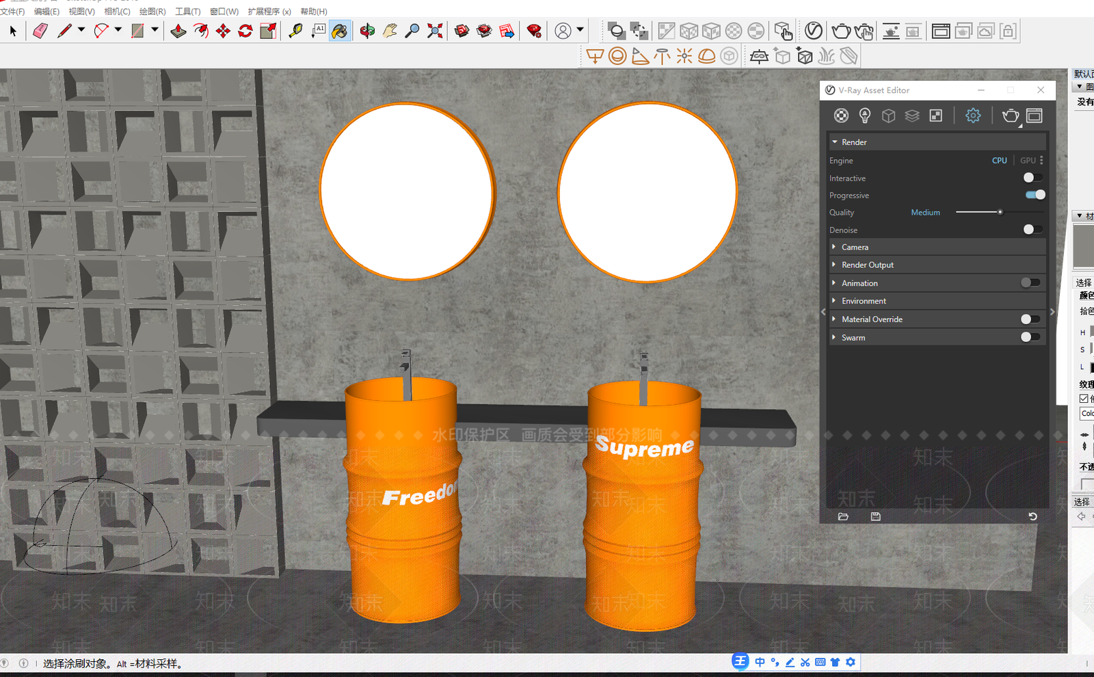Expand the Swarm section arrow
Image resolution: width=1094 pixels, height=677 pixels.
833,337
